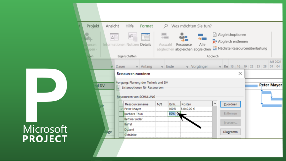Click the 'Was möchten Sie tun?' search box
286x161 pixels.
click(192, 26)
